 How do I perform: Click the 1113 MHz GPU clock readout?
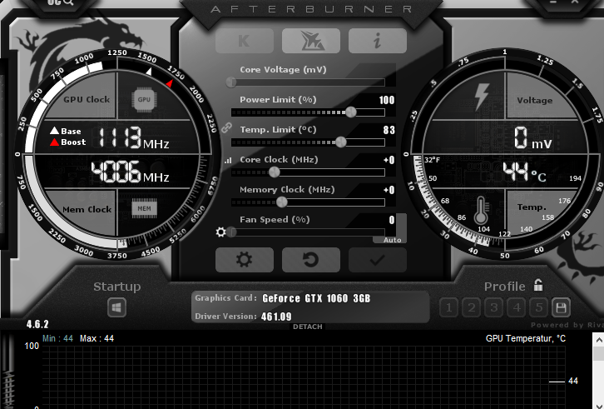[134, 137]
